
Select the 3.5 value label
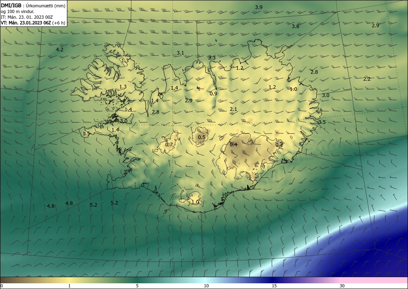tap(322, 122)
